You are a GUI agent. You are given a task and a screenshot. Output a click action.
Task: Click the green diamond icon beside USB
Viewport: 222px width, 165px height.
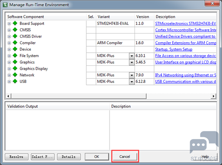click(15, 81)
